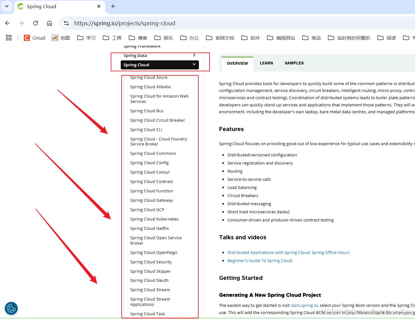
Task: Open Spring Cloud Stream Applications project
Action: (150, 302)
